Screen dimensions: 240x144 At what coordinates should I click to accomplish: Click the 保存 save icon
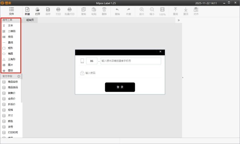point(48,10)
